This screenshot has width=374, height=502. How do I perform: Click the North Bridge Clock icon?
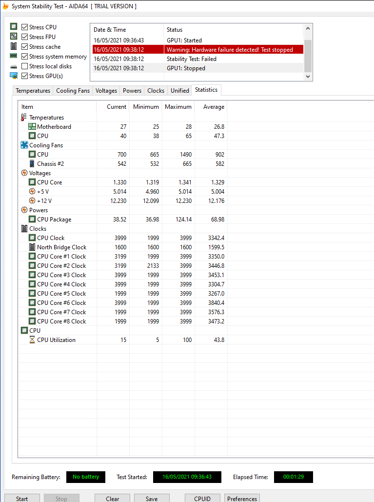[x=32, y=247]
